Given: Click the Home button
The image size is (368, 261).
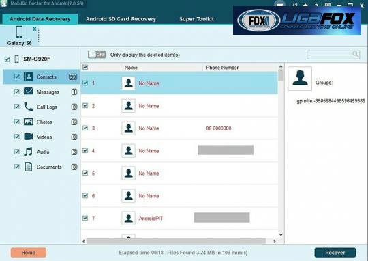Looking at the screenshot, I should (x=29, y=253).
